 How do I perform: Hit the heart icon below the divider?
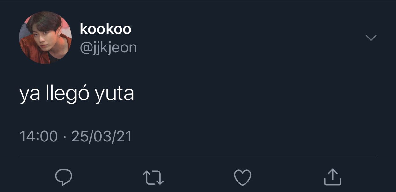[x=243, y=177]
